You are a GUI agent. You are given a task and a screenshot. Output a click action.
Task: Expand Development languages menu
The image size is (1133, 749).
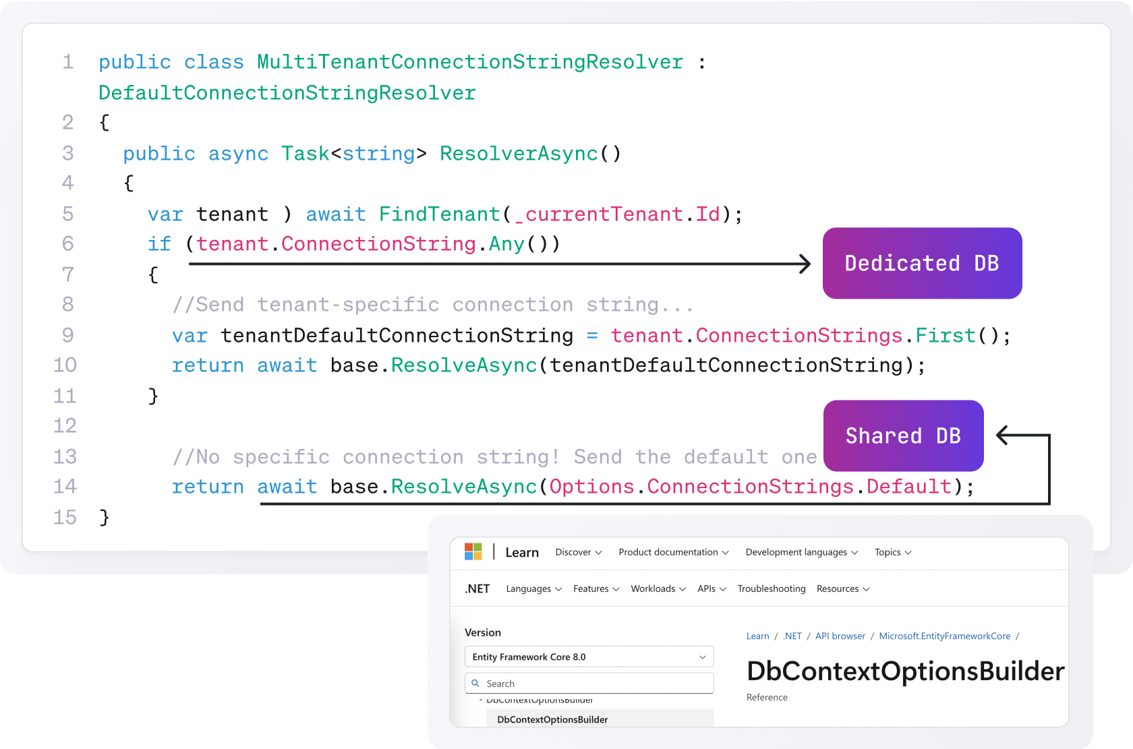(x=801, y=552)
